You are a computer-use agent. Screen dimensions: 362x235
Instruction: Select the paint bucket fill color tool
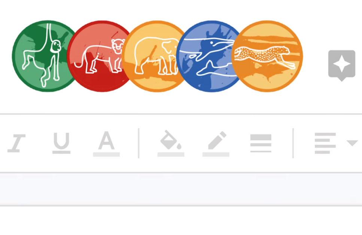coord(171,143)
